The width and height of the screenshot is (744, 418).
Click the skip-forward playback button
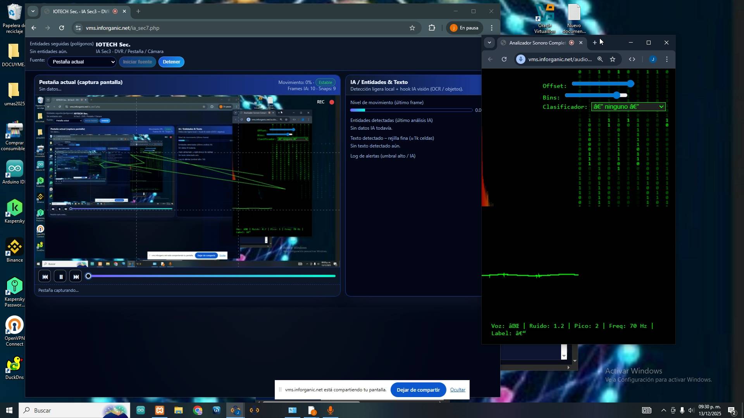click(x=76, y=277)
